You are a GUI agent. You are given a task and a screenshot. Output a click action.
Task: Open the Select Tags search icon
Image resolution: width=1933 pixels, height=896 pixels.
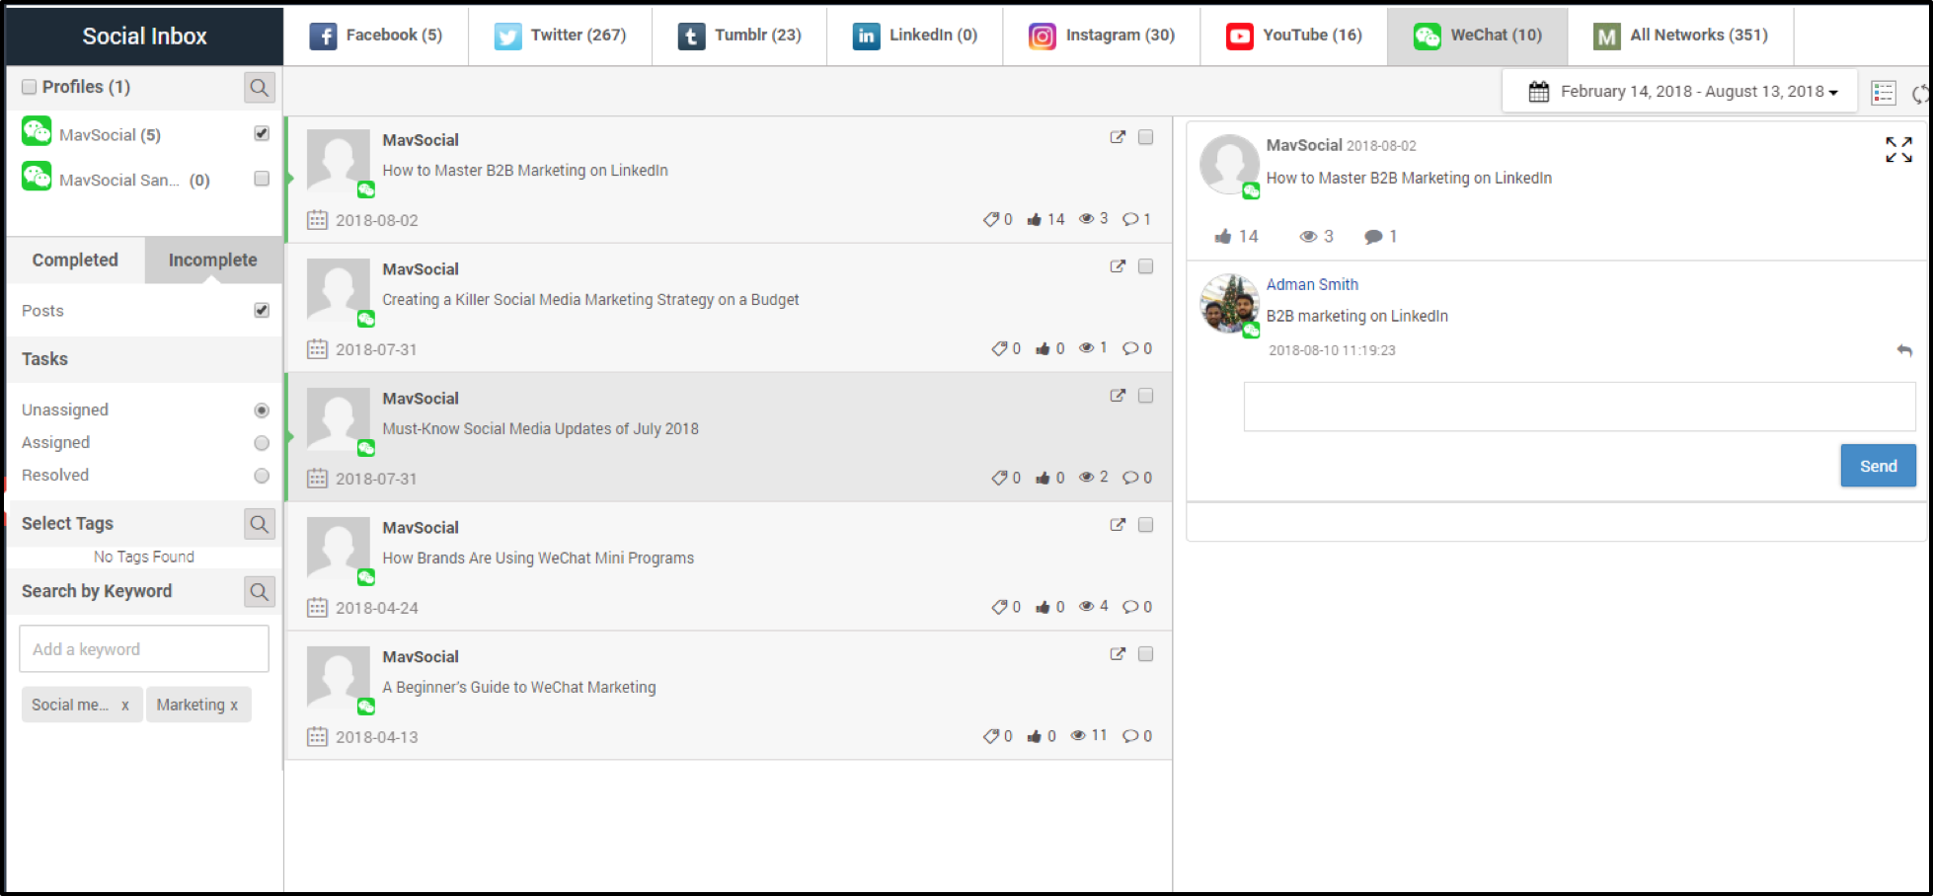pyautogui.click(x=259, y=524)
